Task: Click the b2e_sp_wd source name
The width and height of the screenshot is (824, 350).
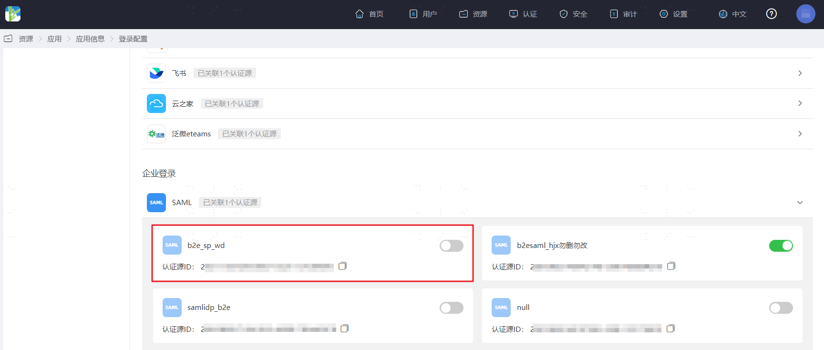Action: coord(206,246)
